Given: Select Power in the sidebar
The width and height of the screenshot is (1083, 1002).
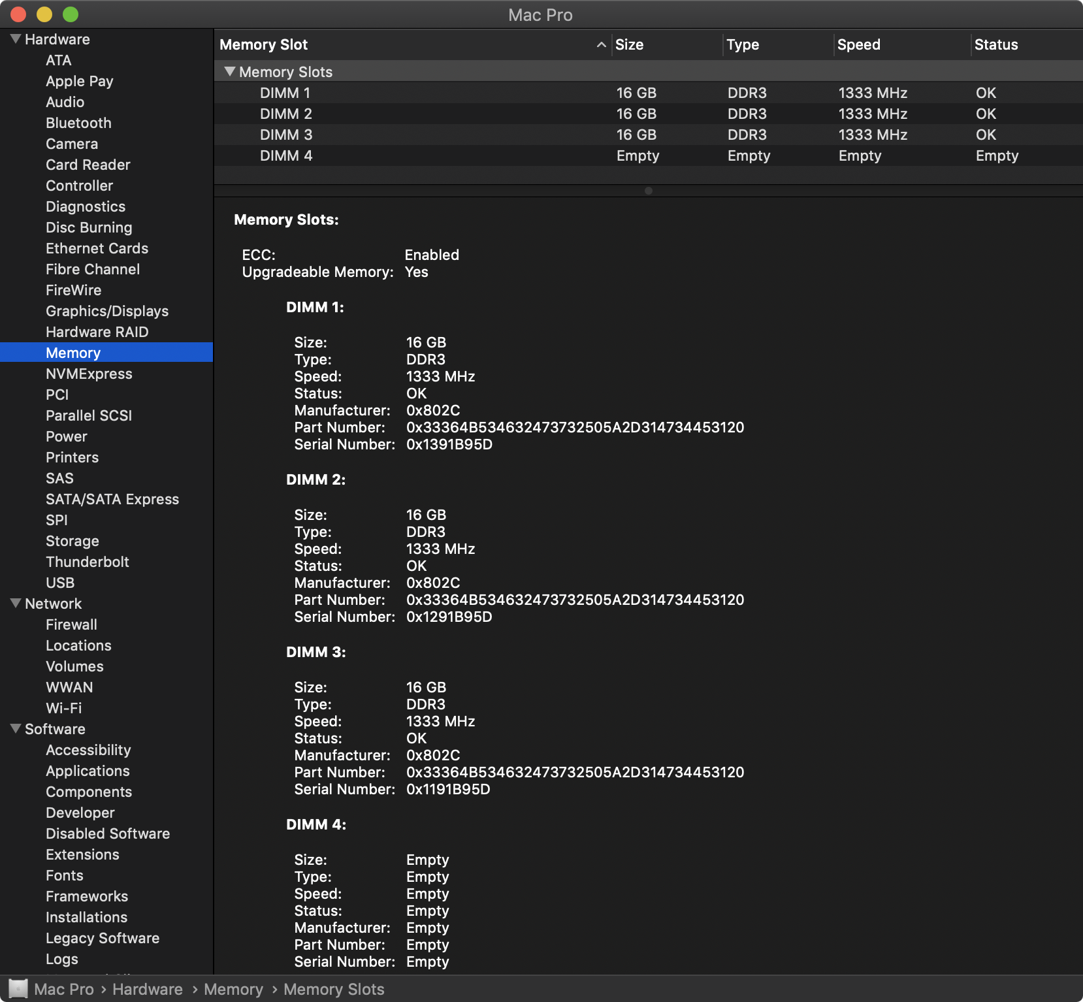Looking at the screenshot, I should 67,436.
